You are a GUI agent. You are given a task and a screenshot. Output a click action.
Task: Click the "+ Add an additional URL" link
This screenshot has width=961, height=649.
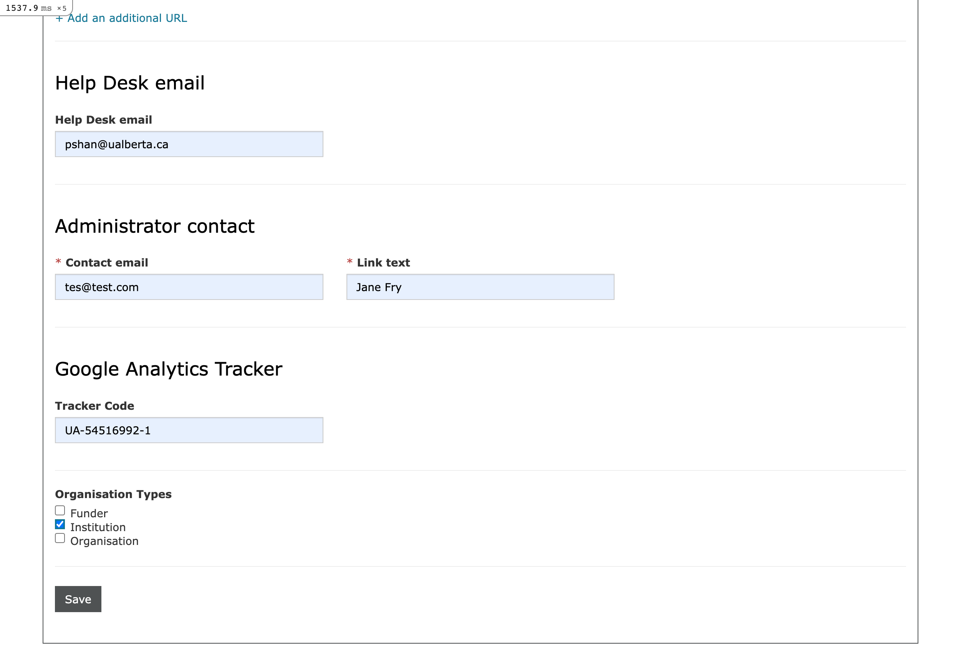click(x=122, y=18)
